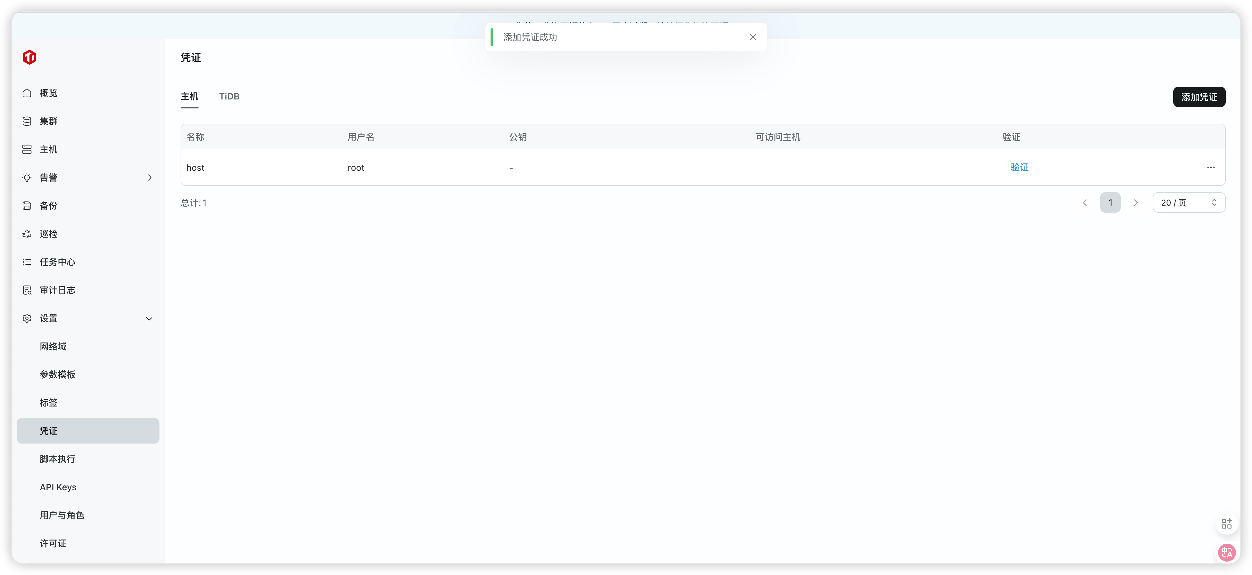Screen dimensions: 1252x575
Task: Click the TiDB logo icon
Action: (29, 57)
